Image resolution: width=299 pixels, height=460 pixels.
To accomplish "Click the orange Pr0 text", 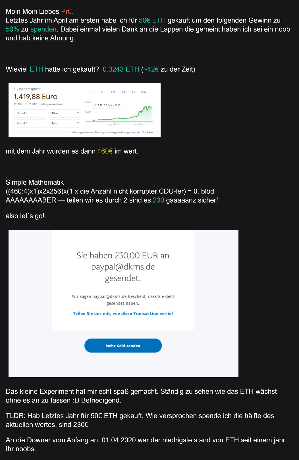I will [x=67, y=11].
